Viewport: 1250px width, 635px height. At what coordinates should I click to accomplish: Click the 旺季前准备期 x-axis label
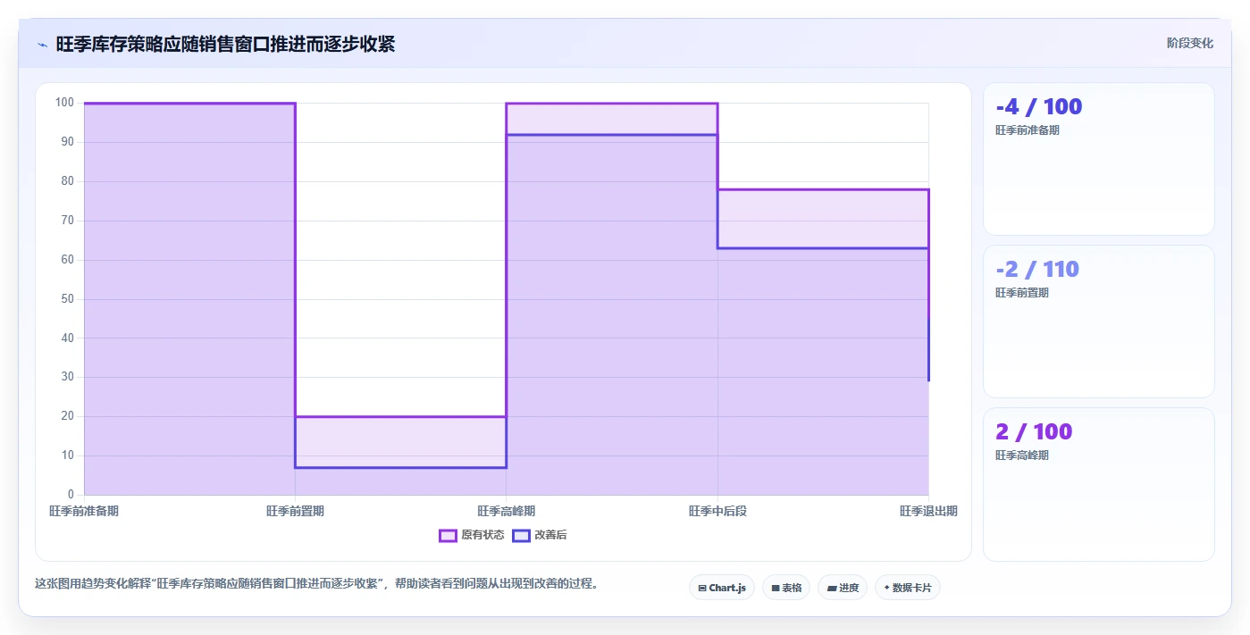tap(84, 511)
